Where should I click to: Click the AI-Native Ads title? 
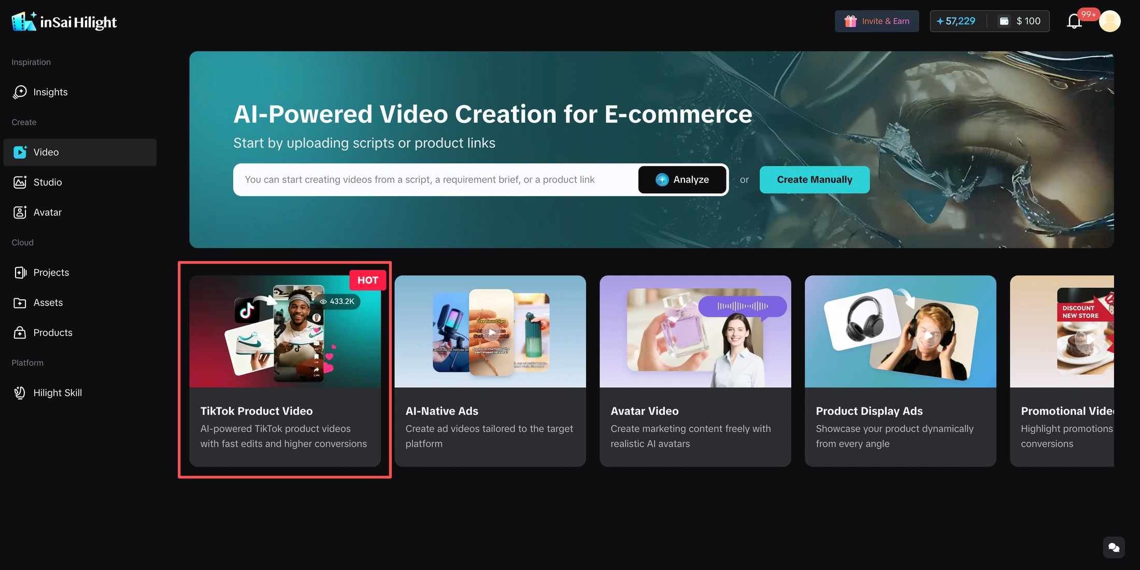[442, 411]
